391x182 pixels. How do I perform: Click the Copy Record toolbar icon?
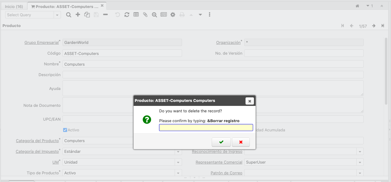click(x=87, y=15)
